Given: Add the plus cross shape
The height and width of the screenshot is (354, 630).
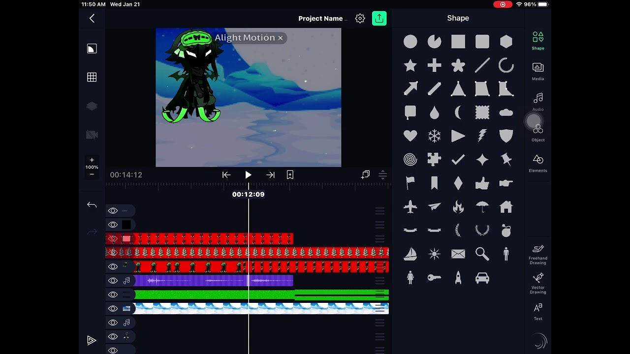Looking at the screenshot, I should (x=434, y=65).
